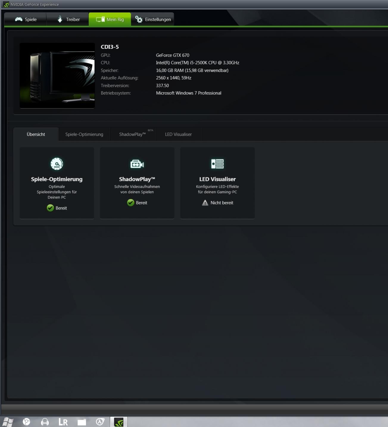Click Microsoft Windows 7 Professional text

tap(188, 93)
